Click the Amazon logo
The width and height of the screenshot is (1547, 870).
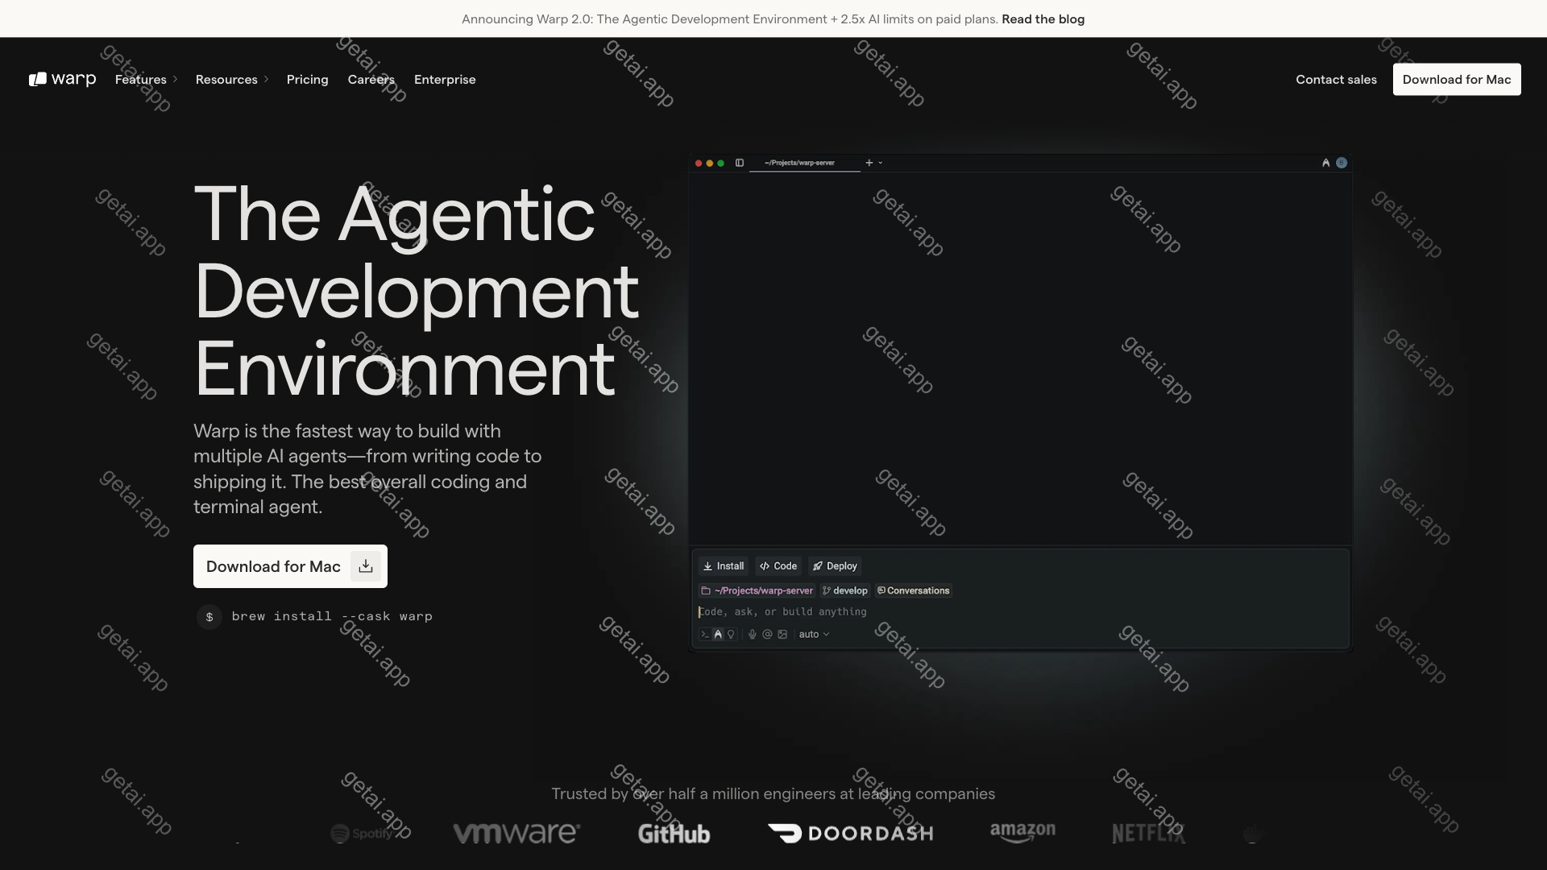[1022, 833]
